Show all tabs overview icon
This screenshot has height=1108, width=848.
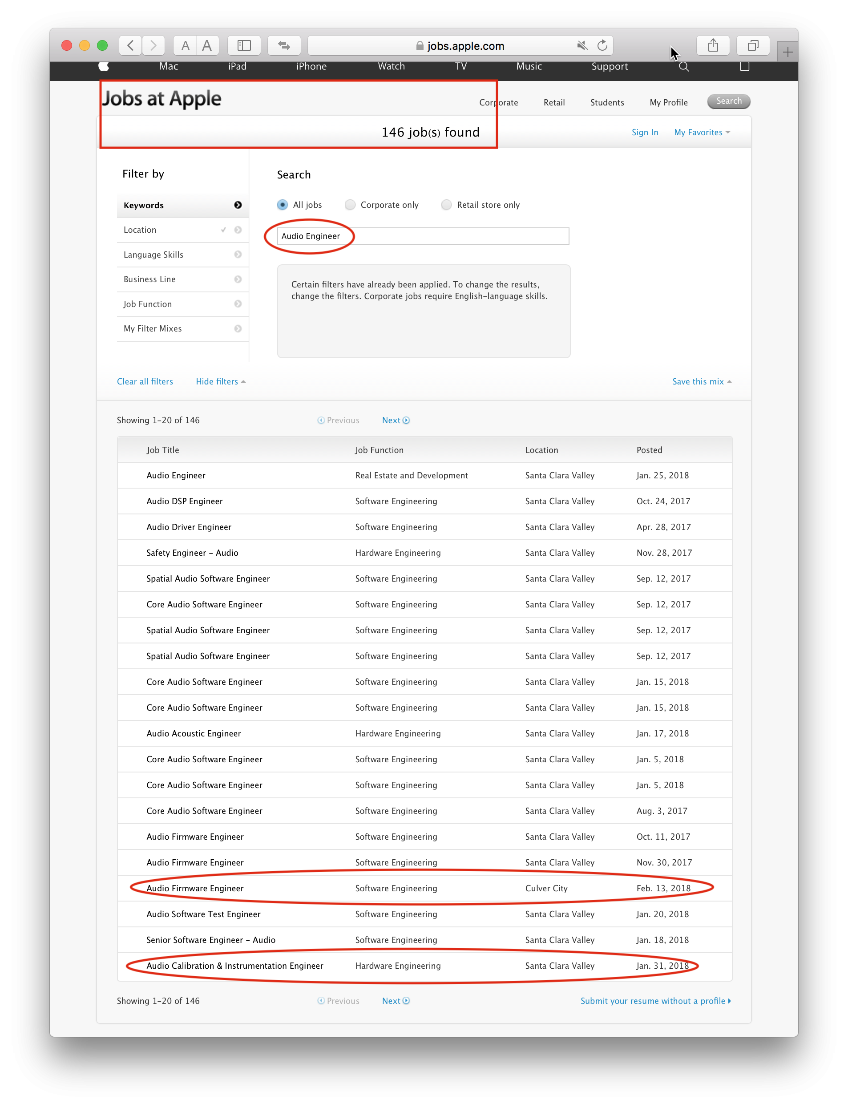click(x=753, y=45)
